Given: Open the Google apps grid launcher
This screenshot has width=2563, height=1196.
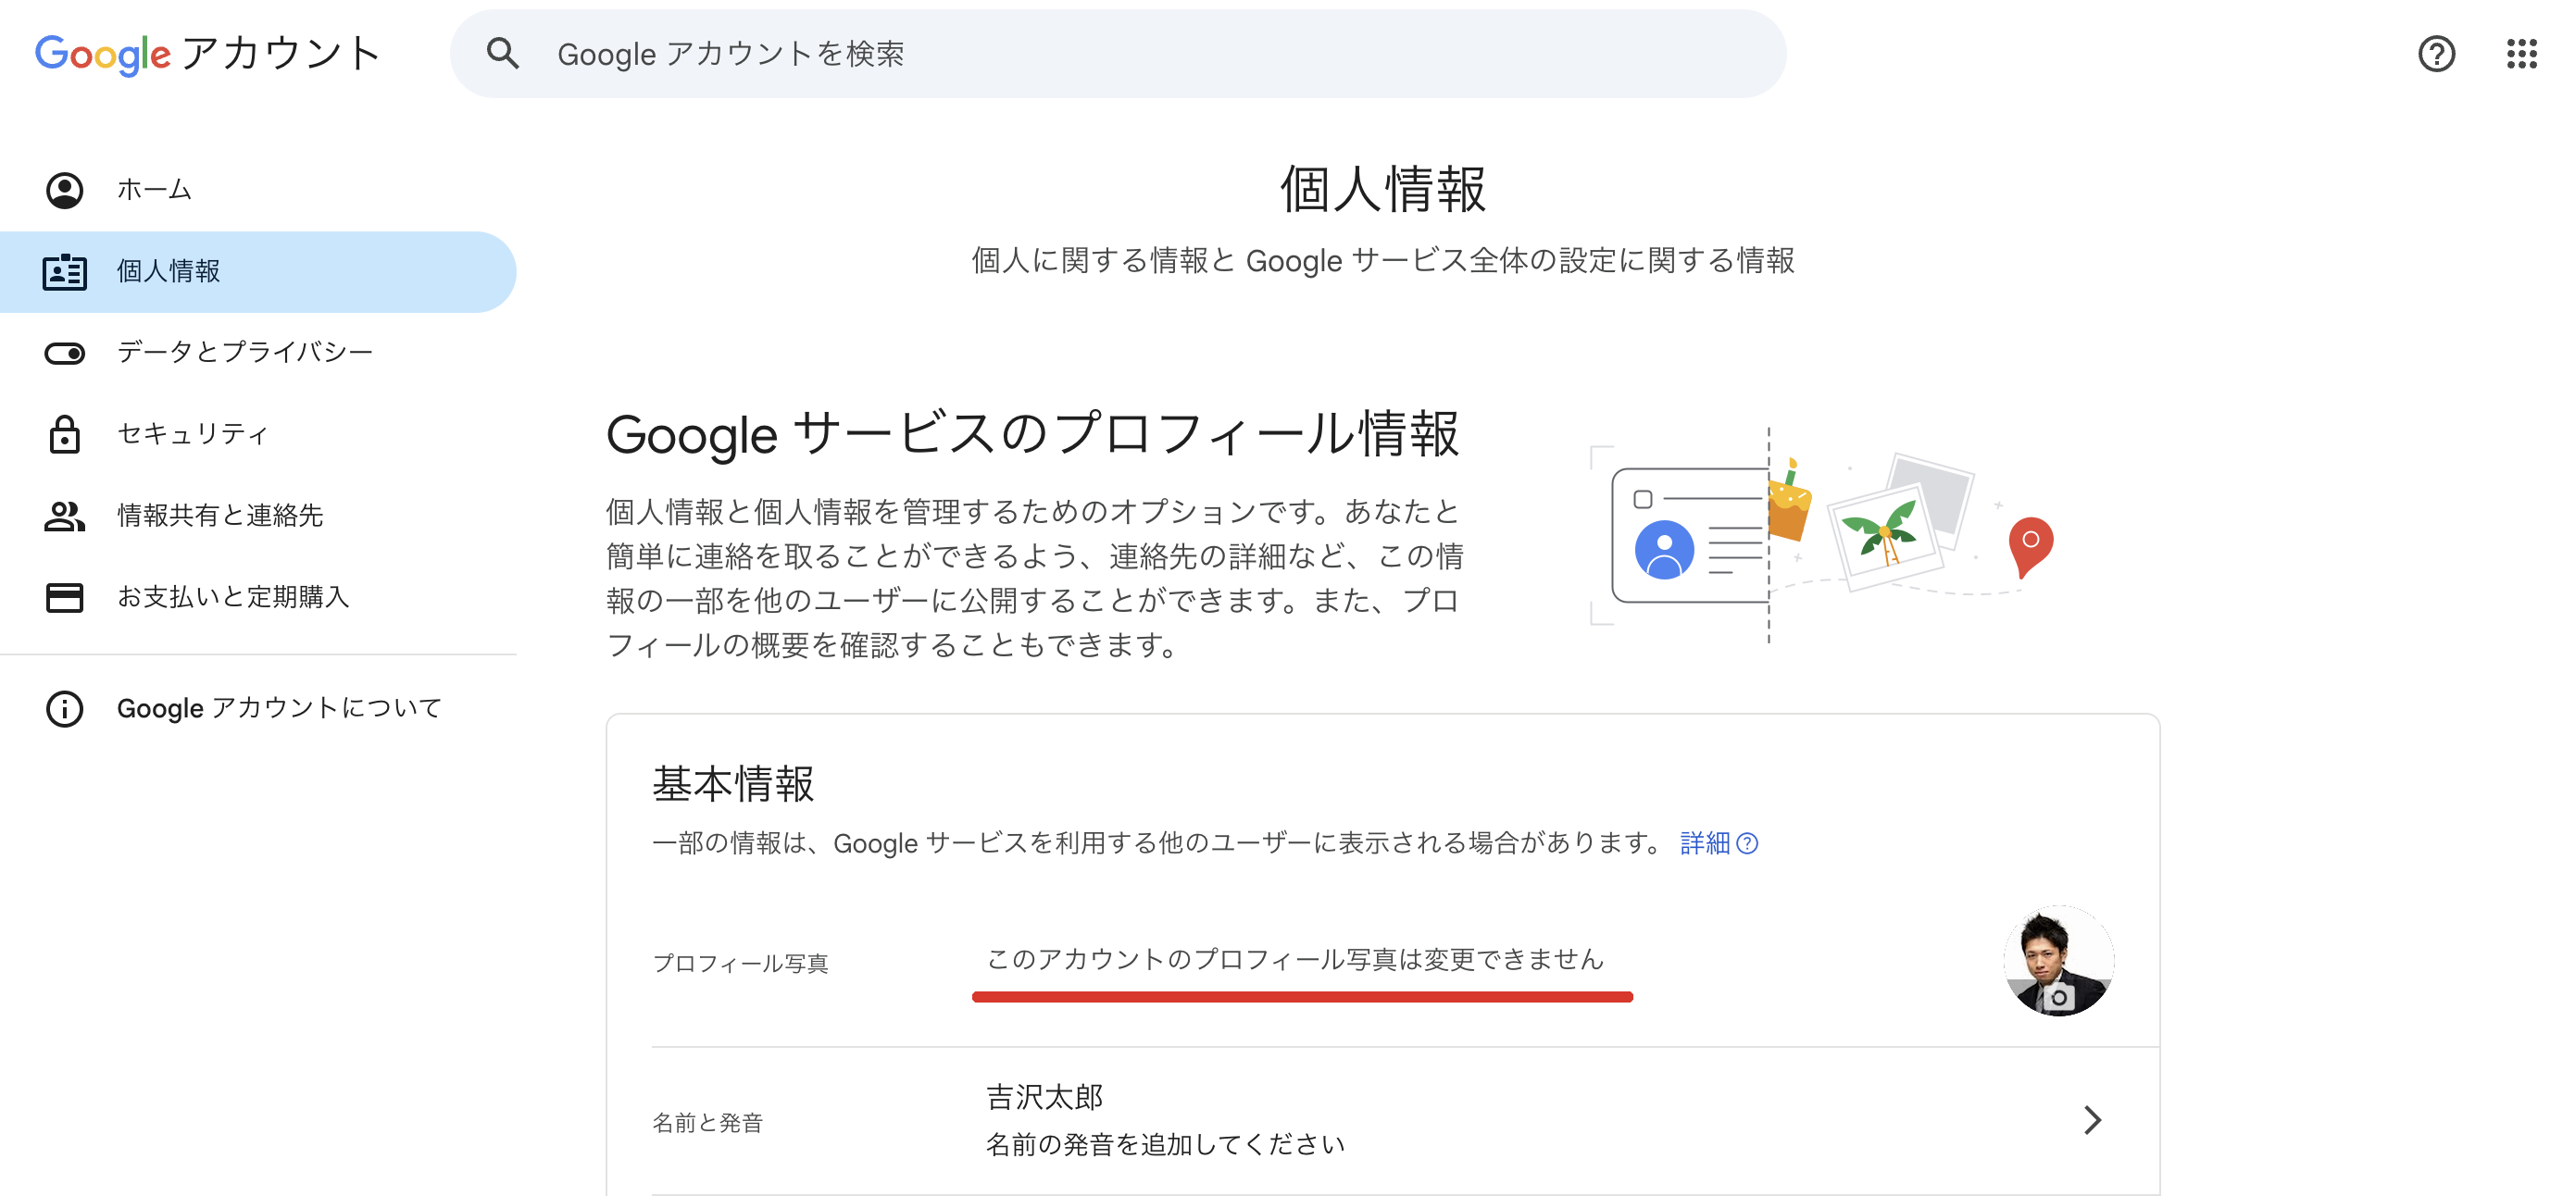Looking at the screenshot, I should point(2521,54).
